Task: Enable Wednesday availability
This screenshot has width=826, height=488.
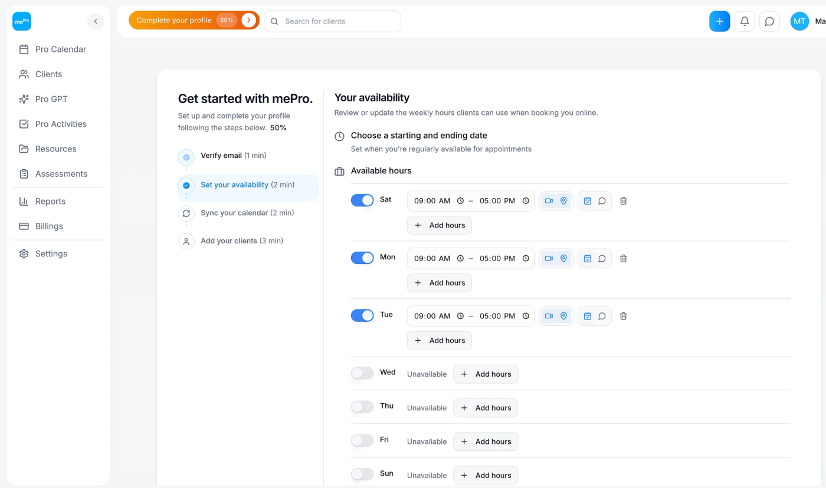Action: click(x=362, y=373)
